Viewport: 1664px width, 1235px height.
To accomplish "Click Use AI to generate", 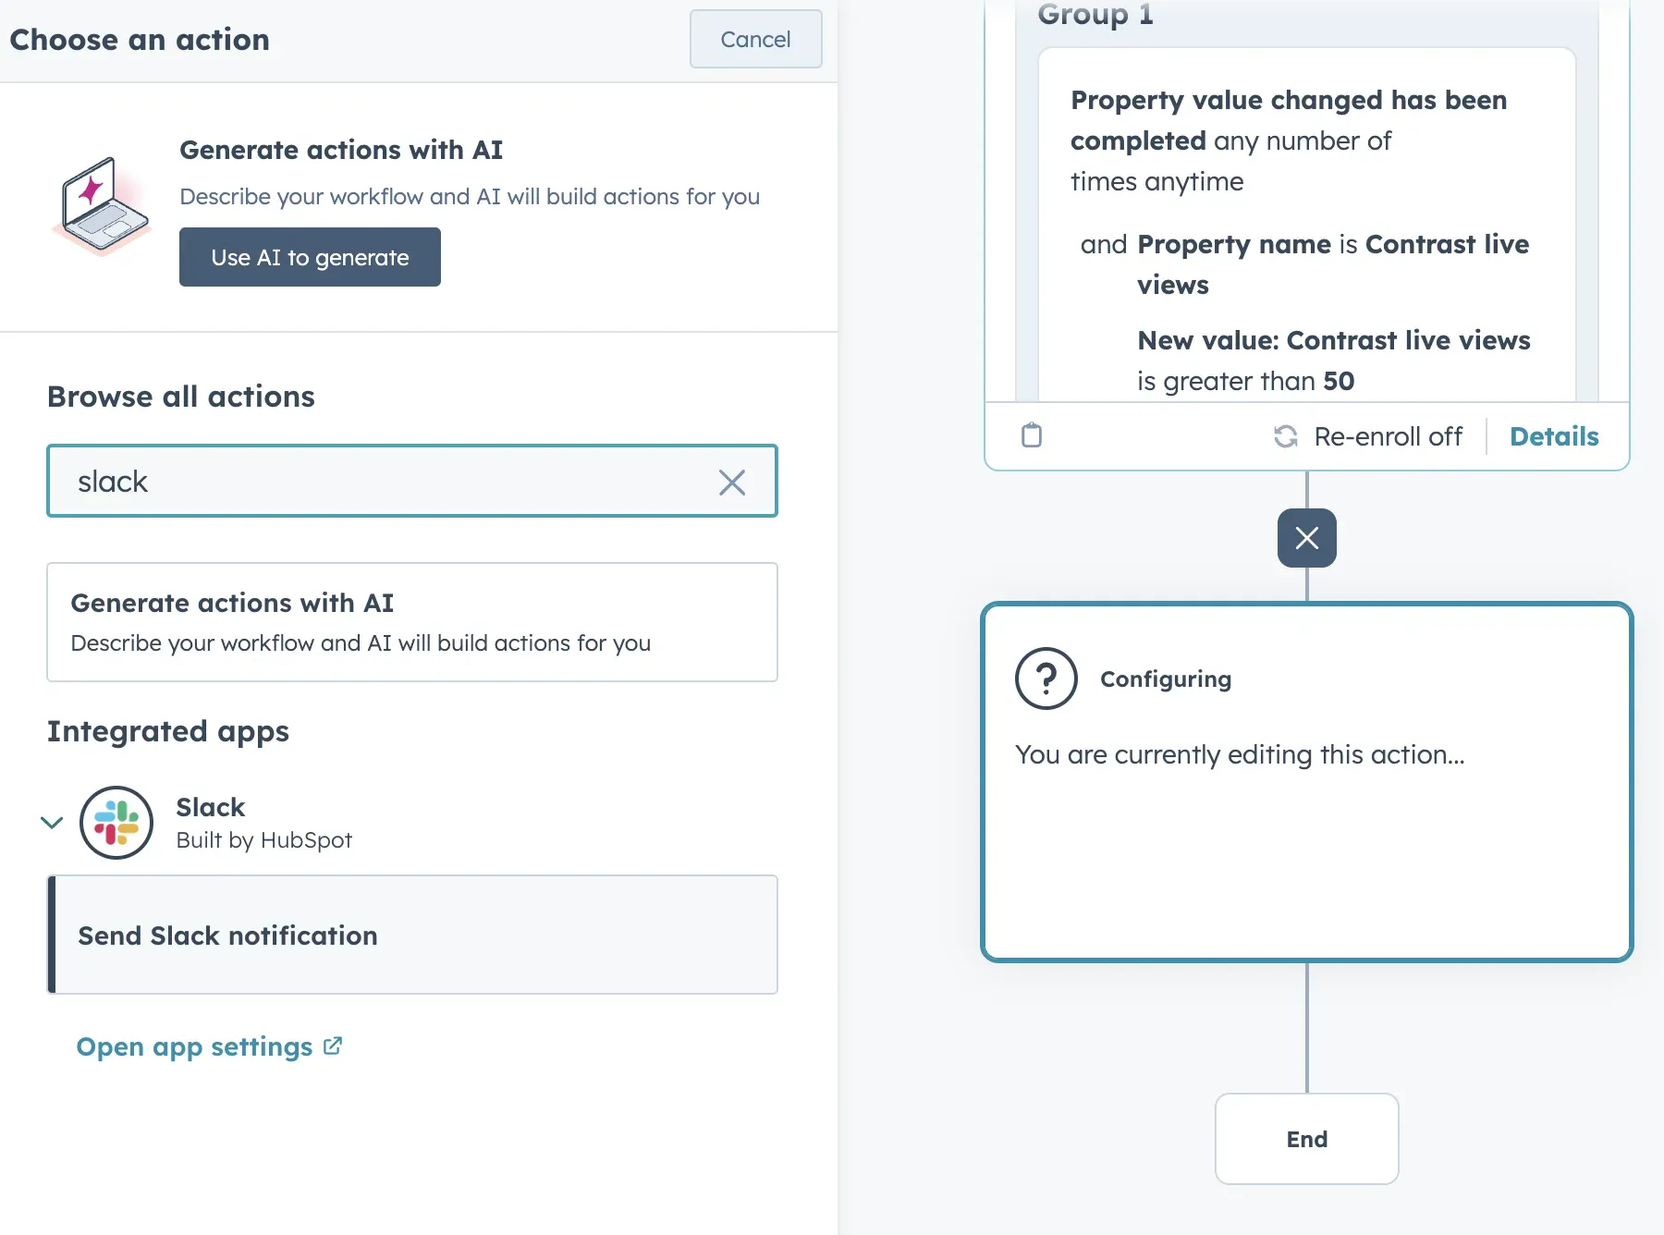I will [x=310, y=257].
